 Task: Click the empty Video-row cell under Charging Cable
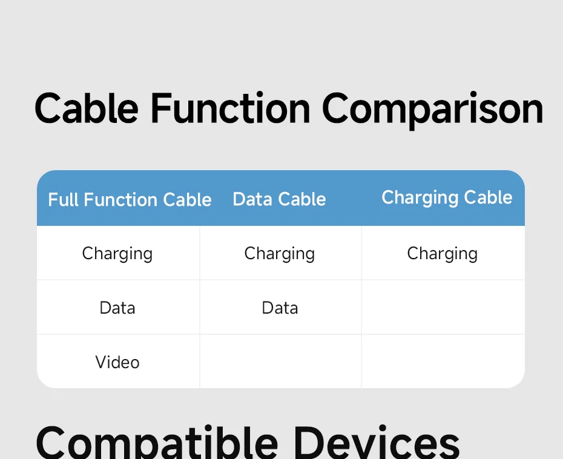443,362
